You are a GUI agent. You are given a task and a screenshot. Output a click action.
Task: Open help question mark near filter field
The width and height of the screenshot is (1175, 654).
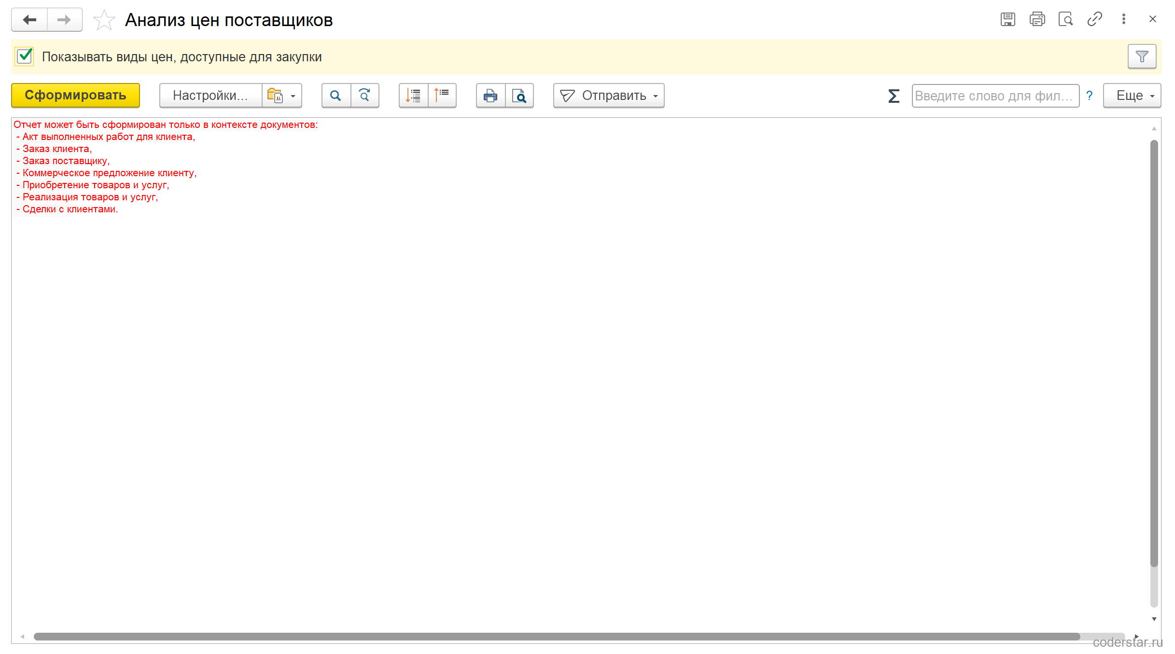tap(1090, 96)
